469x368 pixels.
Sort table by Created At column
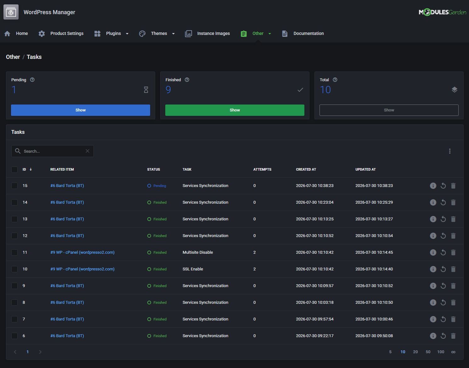point(306,169)
